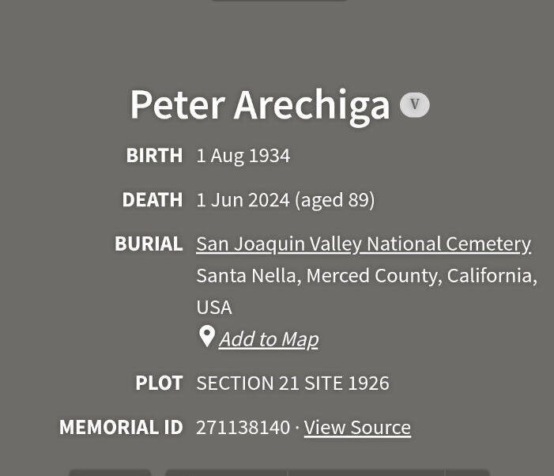Click plot text SECTION 21 SITE 1926
This screenshot has height=476, width=554.
[x=292, y=383]
